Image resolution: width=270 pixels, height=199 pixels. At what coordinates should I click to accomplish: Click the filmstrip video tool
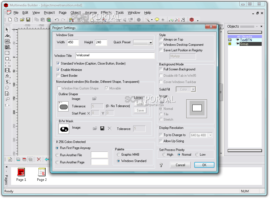[x=7, y=70]
